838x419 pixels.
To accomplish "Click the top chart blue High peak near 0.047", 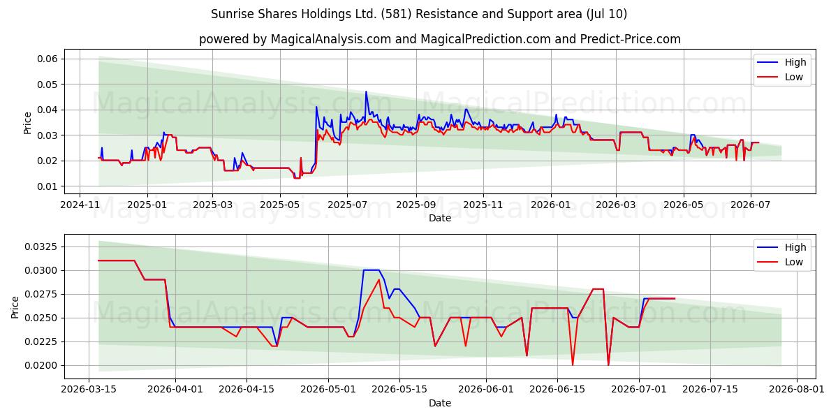I will tap(366, 91).
